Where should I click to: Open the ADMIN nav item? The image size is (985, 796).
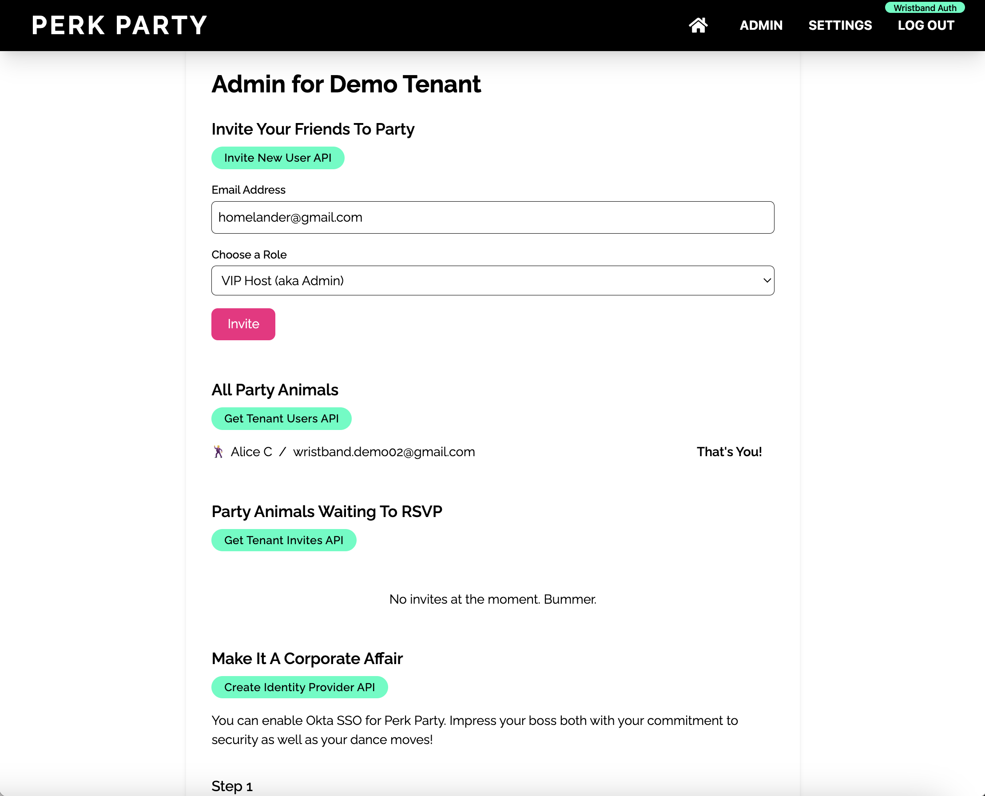tap(761, 25)
